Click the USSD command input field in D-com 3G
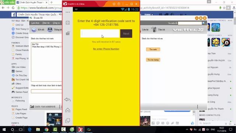 point(46,91)
